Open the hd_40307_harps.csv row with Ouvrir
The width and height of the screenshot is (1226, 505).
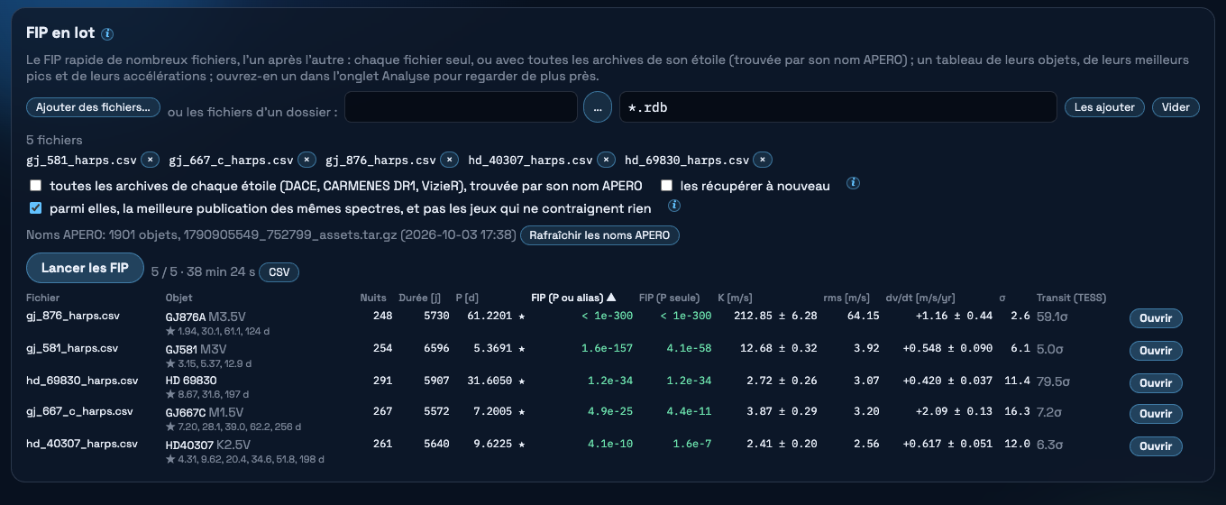click(x=1156, y=446)
